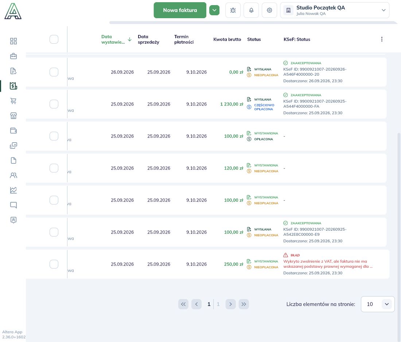Open the document with checkmark sidebar icon

tap(13, 71)
